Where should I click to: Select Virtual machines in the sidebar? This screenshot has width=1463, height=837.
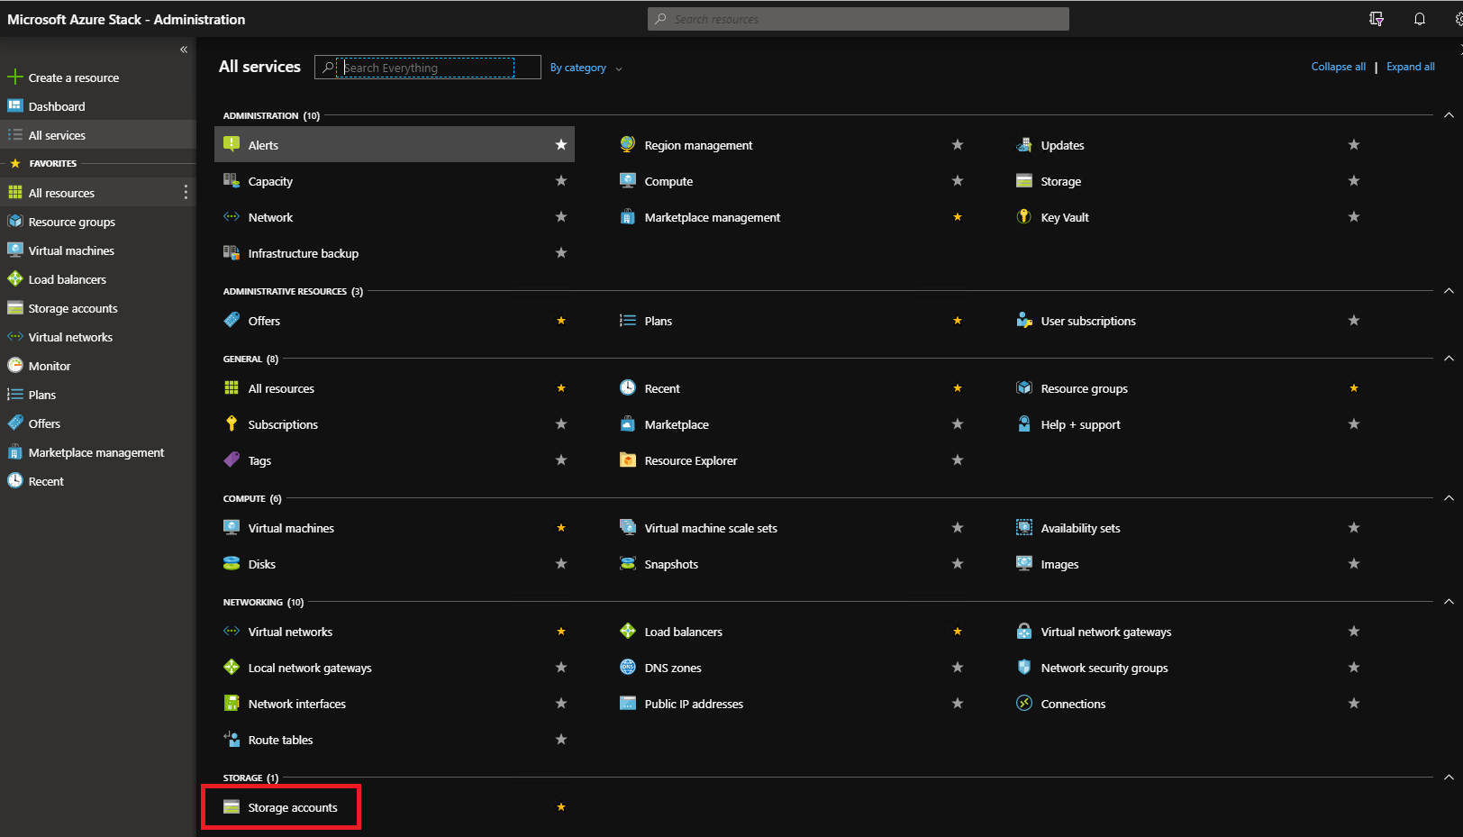coord(70,250)
